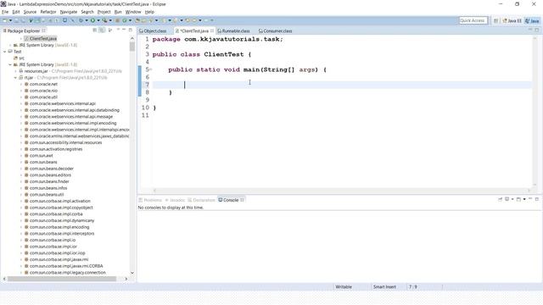Open the File menu
Image resolution: width=543 pixels, height=305 pixels.
(x=5, y=12)
